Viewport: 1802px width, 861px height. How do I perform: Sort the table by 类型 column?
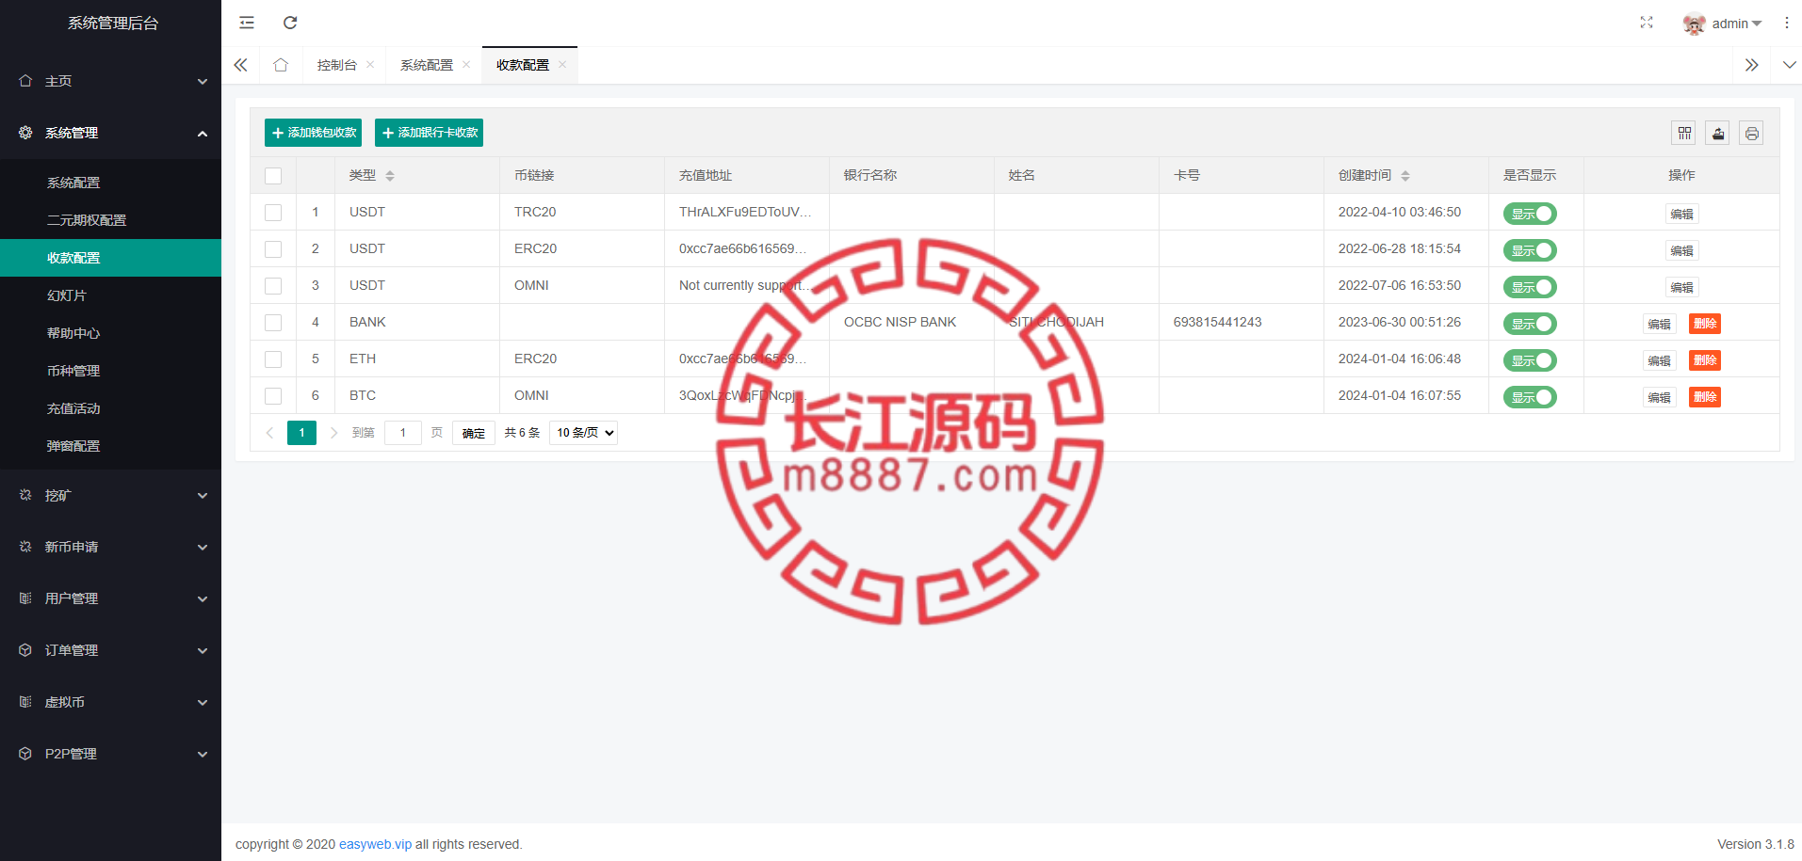pyautogui.click(x=390, y=176)
